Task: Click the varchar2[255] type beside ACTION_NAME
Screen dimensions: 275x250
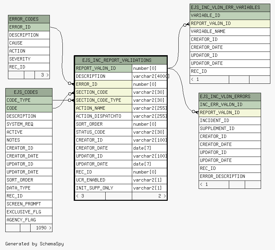Action: pyautogui.click(x=149, y=108)
